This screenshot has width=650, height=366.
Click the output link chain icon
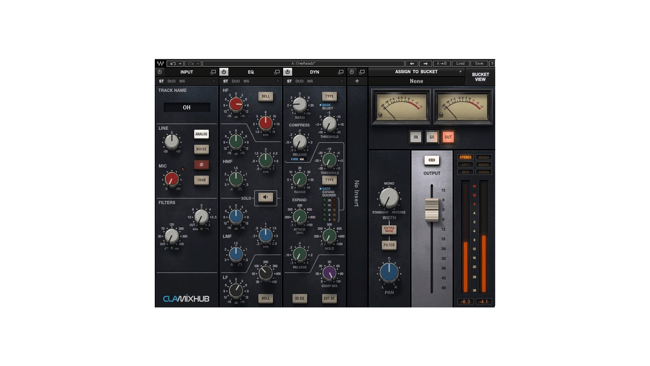(432, 160)
